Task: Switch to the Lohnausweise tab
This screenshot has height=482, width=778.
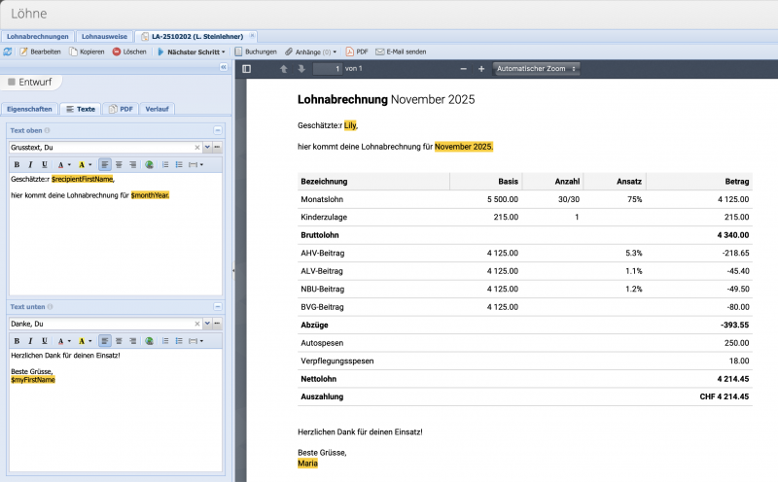Action: pyautogui.click(x=104, y=36)
